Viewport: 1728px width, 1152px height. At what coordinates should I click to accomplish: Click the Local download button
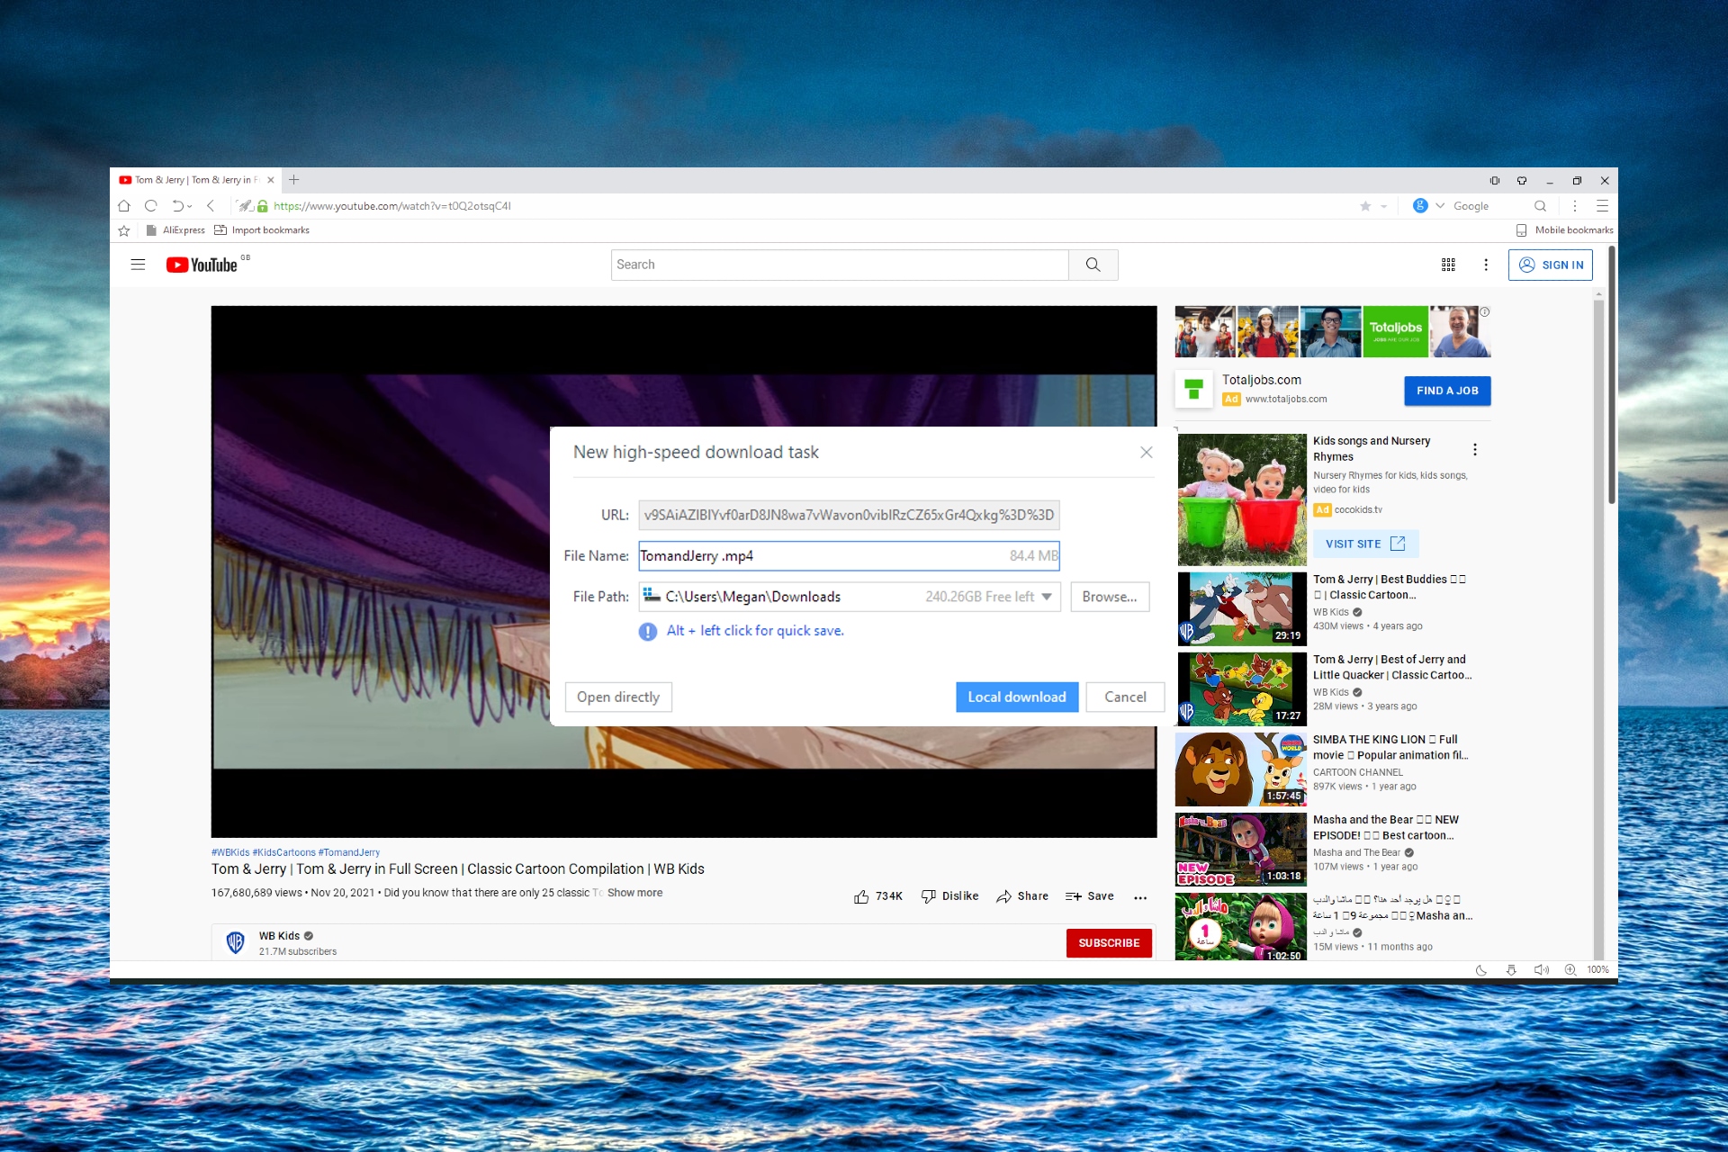pyautogui.click(x=1016, y=697)
